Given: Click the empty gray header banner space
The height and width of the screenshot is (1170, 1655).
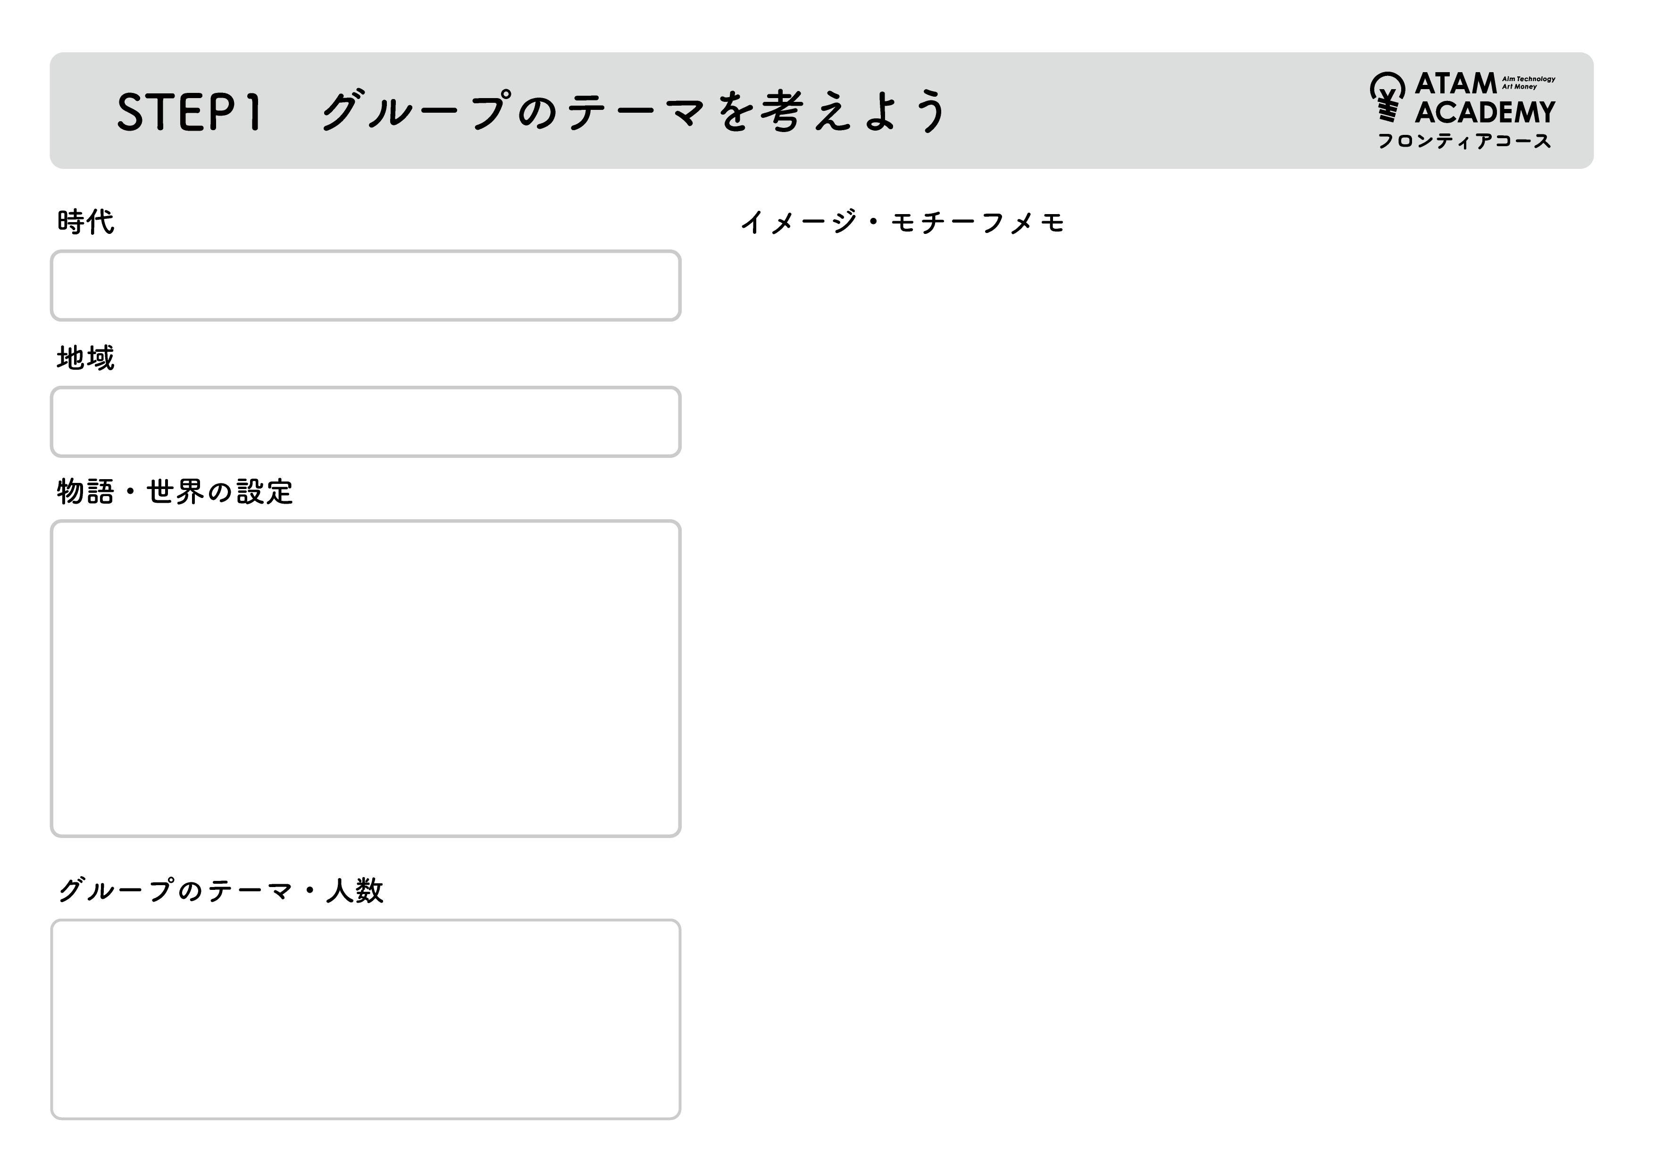Looking at the screenshot, I should tap(1153, 112).
